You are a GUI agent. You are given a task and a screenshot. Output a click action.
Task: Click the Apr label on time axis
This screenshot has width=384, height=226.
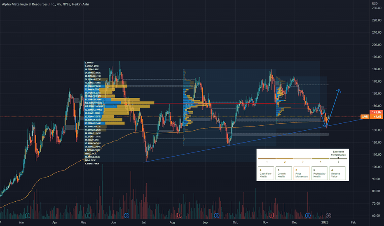click(55, 222)
